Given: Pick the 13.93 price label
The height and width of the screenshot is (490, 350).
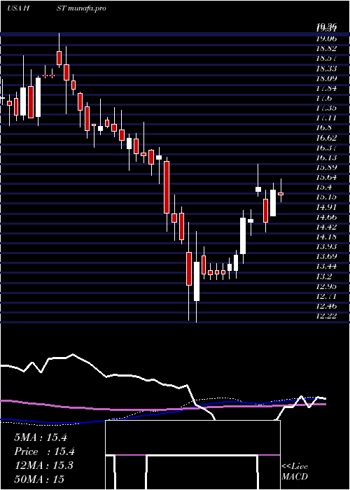Looking at the screenshot, I should point(326,246).
